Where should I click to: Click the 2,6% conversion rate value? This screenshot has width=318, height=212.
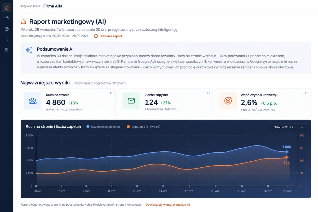(x=249, y=103)
